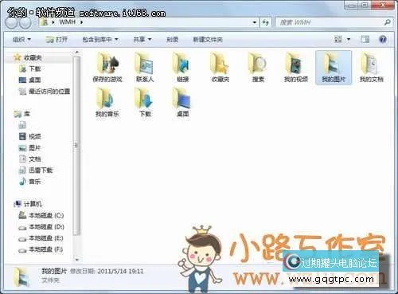Refresh the current folder view

click(266, 22)
